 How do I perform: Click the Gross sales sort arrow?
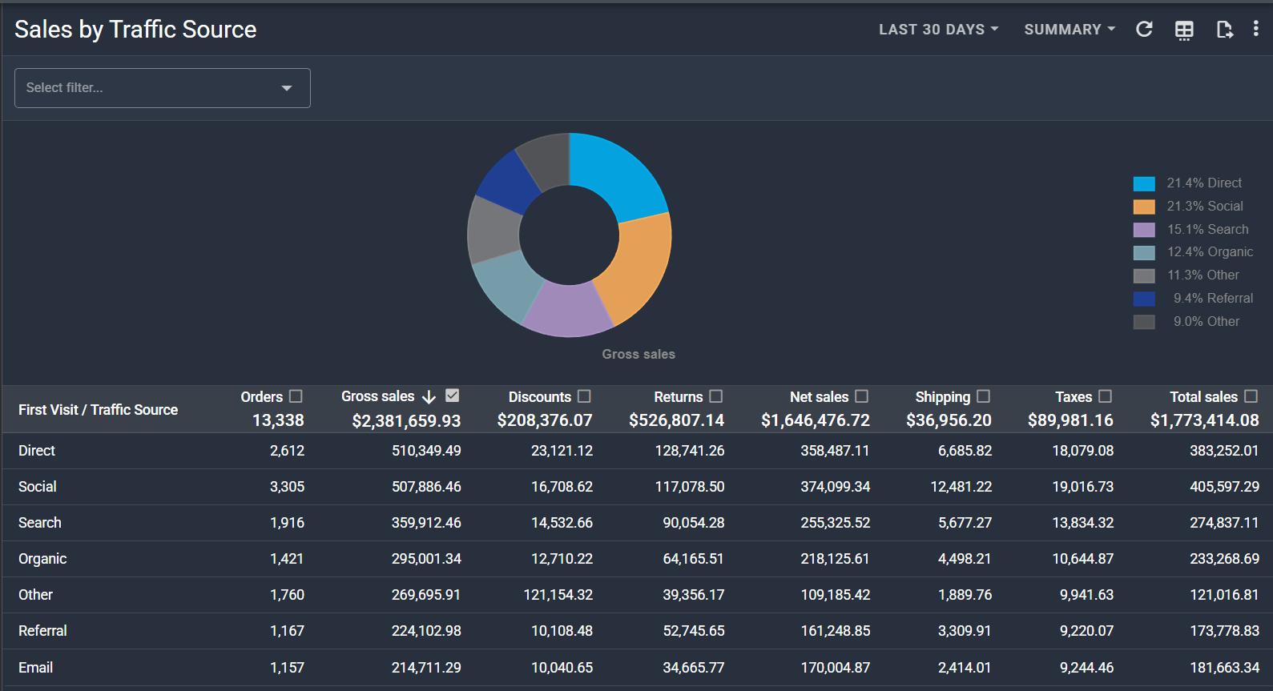click(x=429, y=397)
